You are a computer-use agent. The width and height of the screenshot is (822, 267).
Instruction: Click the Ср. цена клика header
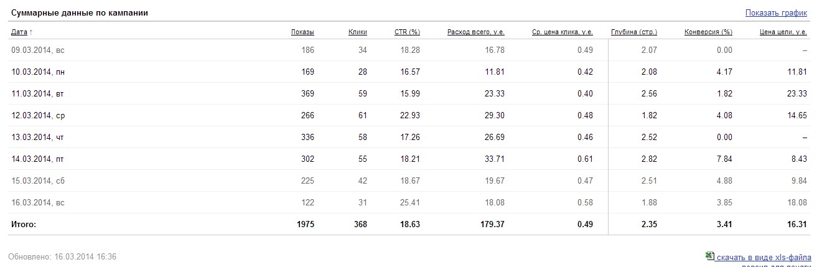[563, 32]
